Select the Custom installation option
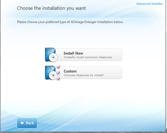This screenshot has width=167, height=133. [x=83, y=73]
